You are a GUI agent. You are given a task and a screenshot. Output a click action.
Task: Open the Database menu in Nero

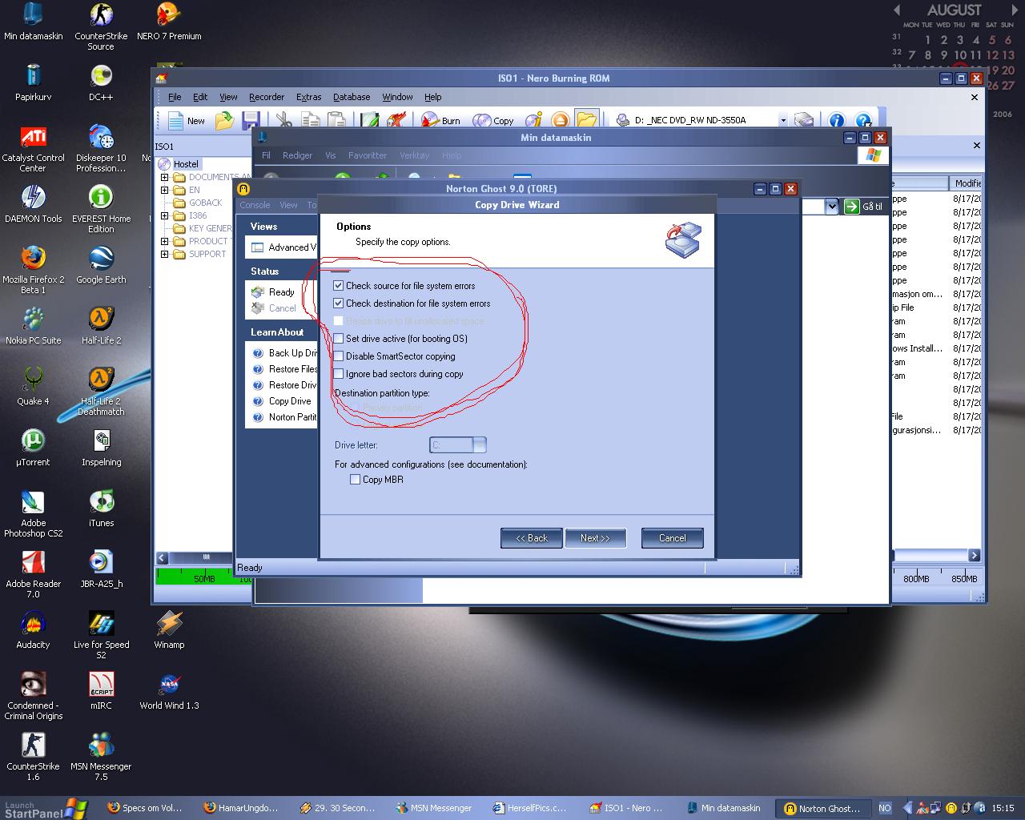tap(352, 97)
